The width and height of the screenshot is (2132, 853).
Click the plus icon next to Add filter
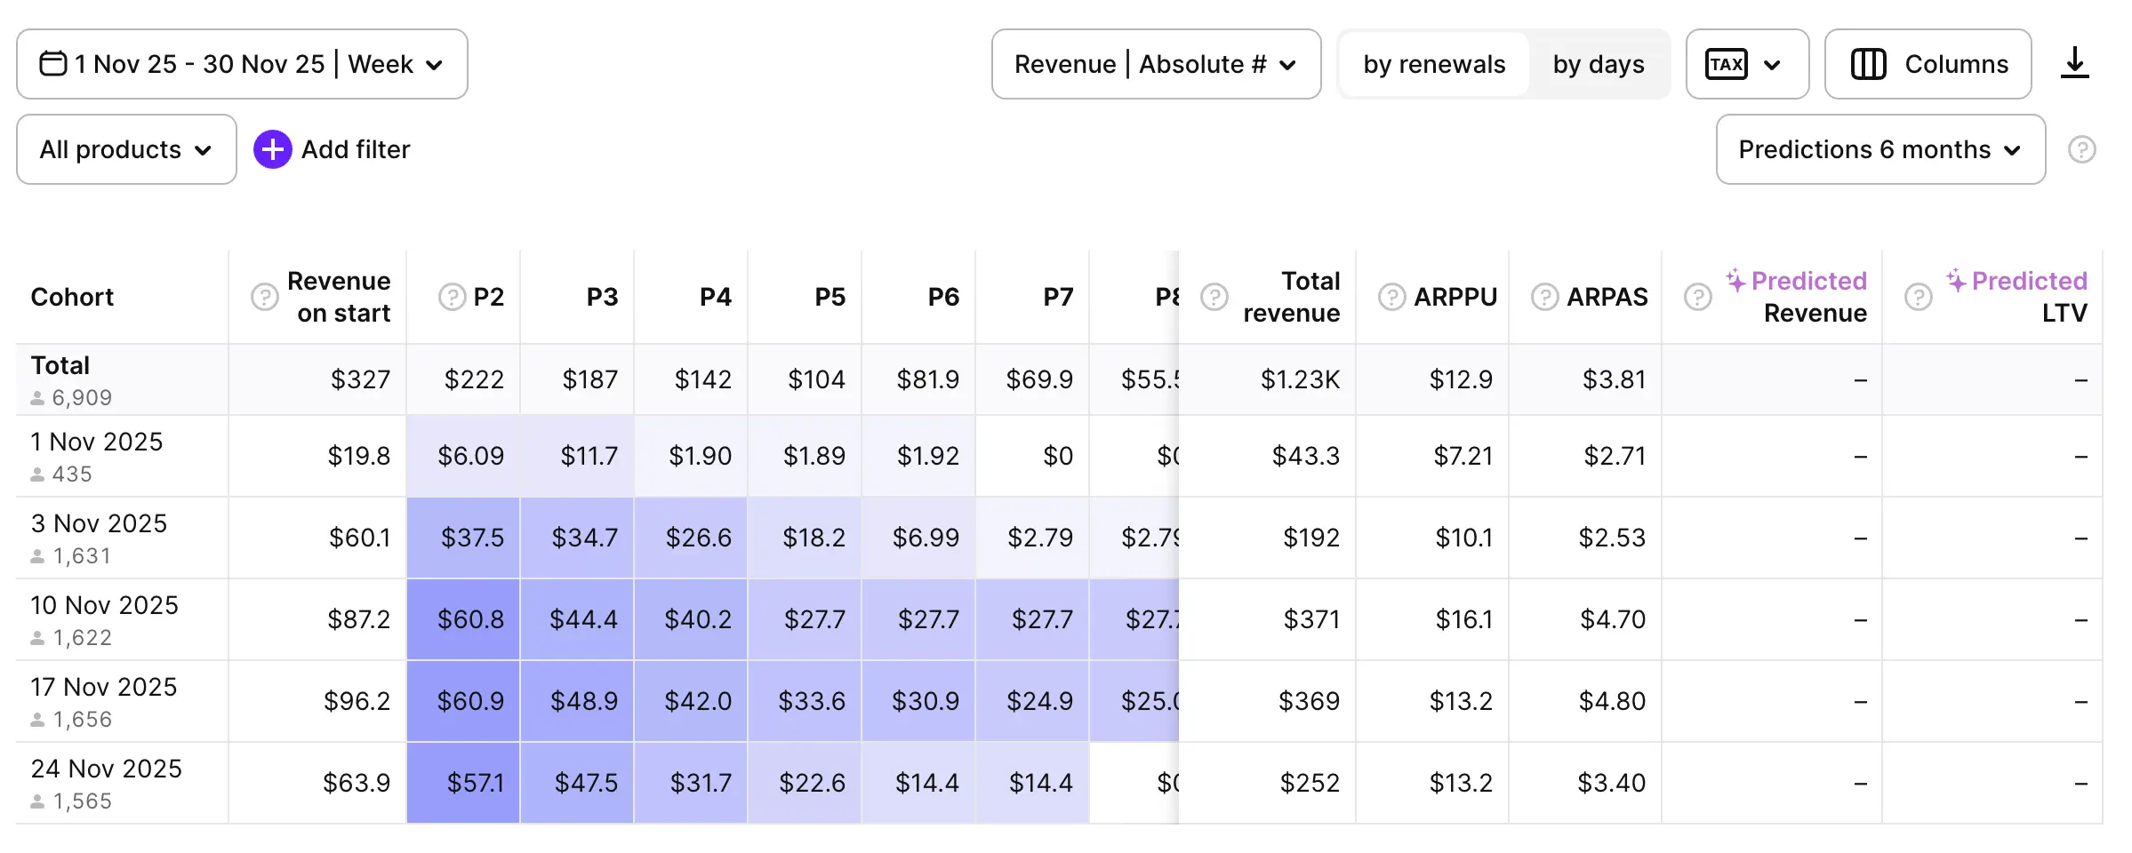pyautogui.click(x=272, y=149)
